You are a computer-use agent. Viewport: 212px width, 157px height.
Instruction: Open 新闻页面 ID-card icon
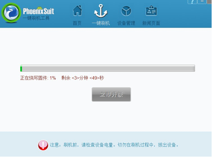pos(151,10)
